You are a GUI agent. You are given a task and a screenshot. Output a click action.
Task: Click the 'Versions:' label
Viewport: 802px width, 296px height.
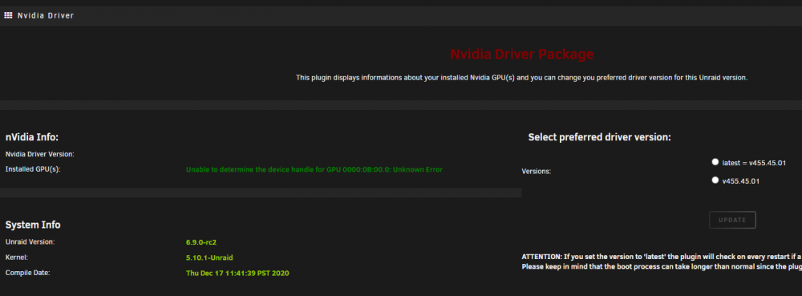pyautogui.click(x=536, y=172)
